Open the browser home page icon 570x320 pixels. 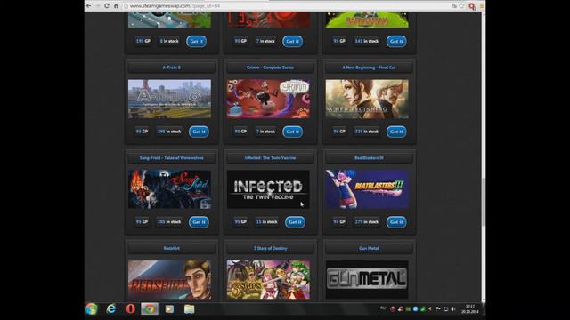click(116, 6)
